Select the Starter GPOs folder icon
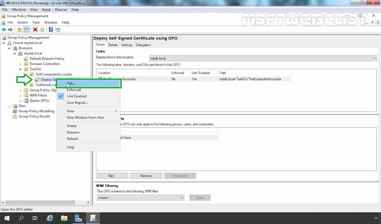 point(26,101)
